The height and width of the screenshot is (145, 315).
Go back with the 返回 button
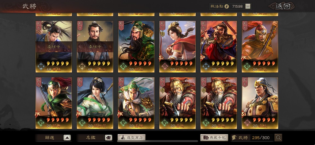(x=283, y=6)
